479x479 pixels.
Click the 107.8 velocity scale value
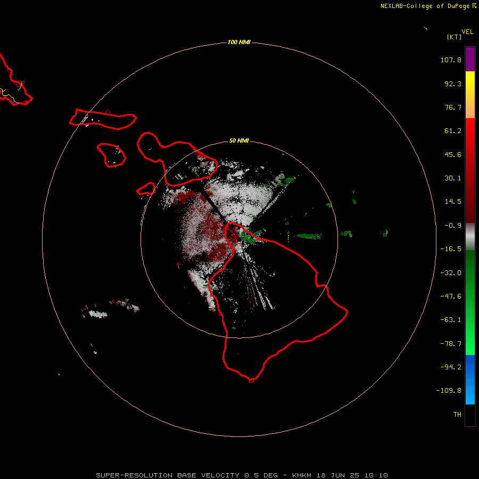pos(451,60)
